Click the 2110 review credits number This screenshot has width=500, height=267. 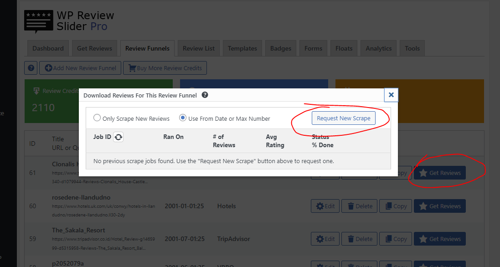[x=43, y=108]
